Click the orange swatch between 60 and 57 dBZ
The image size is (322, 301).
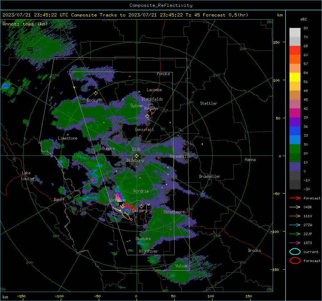295,59
